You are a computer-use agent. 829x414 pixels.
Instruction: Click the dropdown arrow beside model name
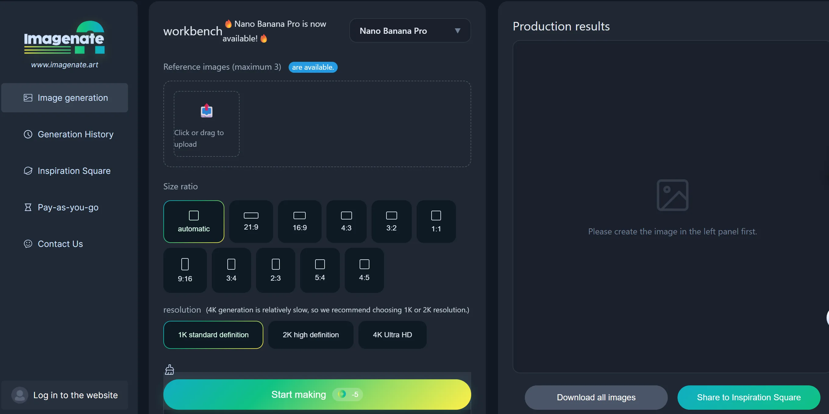tap(457, 31)
